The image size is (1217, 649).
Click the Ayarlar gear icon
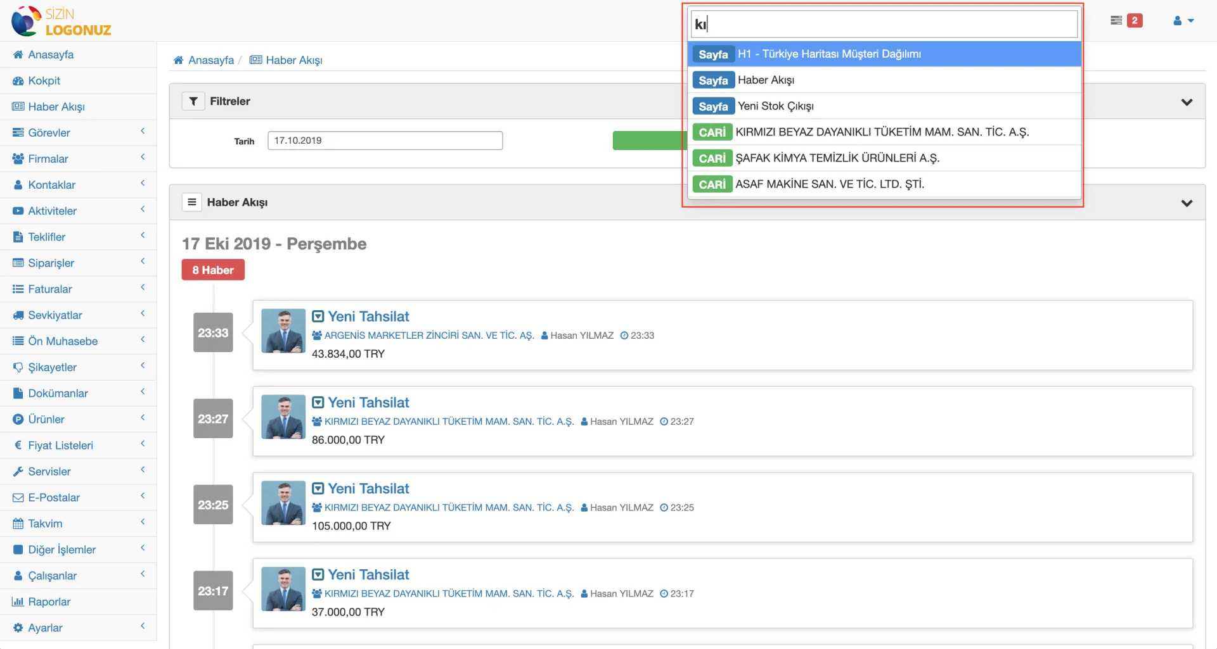click(18, 627)
